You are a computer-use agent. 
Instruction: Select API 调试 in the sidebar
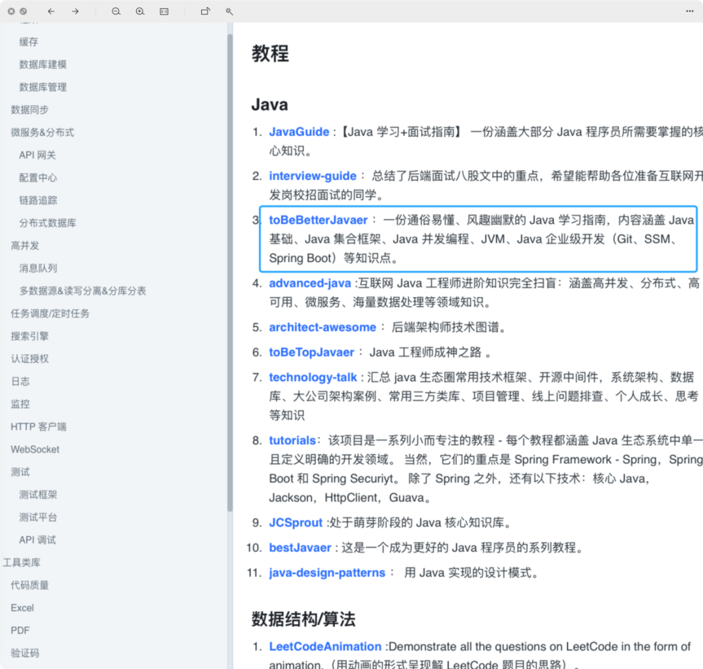point(38,540)
